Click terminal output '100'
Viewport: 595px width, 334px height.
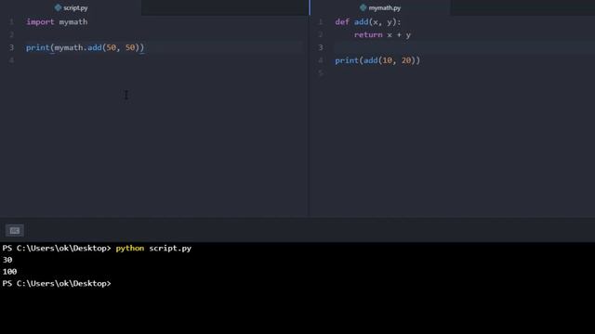[x=9, y=272]
